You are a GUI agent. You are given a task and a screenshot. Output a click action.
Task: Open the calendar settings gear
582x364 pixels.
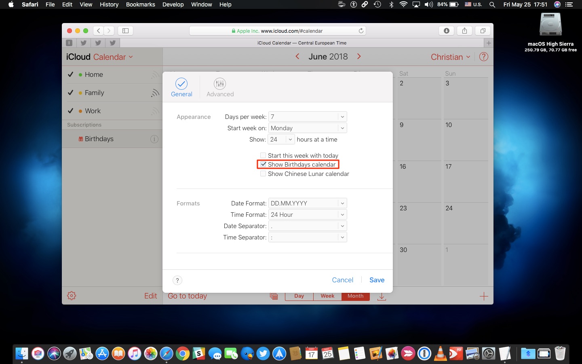click(72, 296)
